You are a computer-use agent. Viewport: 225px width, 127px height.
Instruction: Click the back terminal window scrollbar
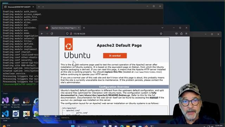coord(221,53)
